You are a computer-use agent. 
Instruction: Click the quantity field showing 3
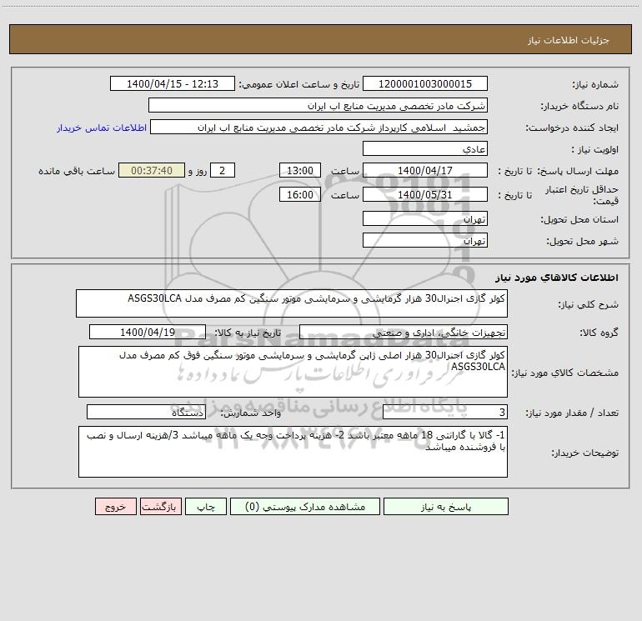tap(445, 412)
